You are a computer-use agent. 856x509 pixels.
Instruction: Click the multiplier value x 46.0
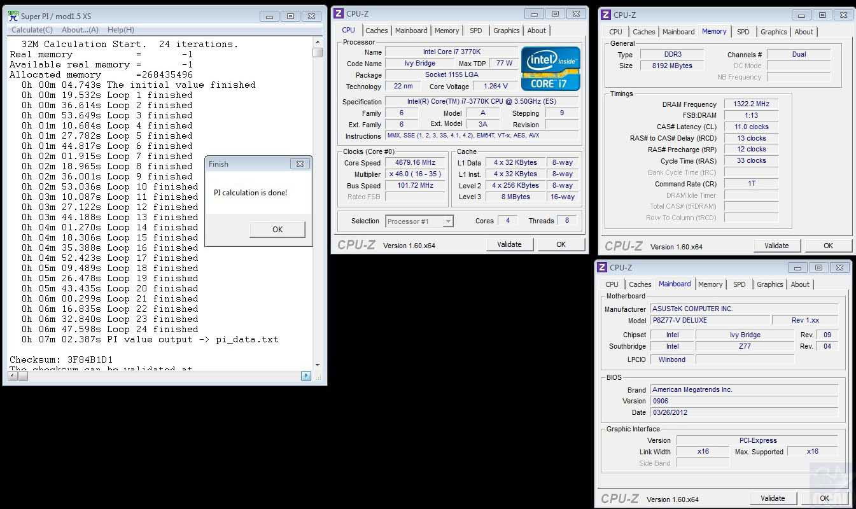pyautogui.click(x=415, y=174)
